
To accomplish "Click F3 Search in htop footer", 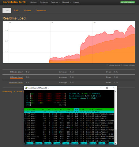I will (x=47, y=143).
